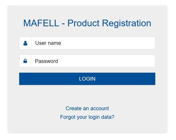Click the word Forgot in the recovery link
The image size is (176, 140).
pyautogui.click(x=68, y=117)
